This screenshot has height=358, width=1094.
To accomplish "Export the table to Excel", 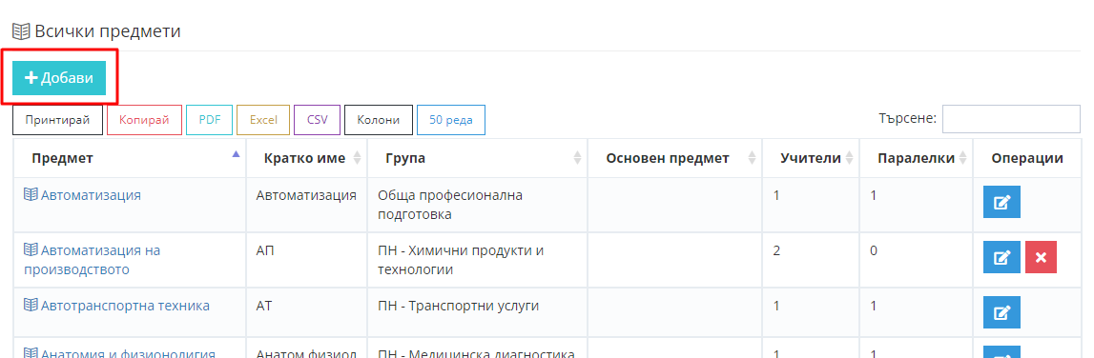I will [263, 120].
